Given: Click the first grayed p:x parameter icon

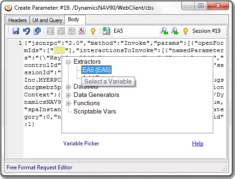Looking at the screenshot, I should pyautogui.click(x=50, y=31).
